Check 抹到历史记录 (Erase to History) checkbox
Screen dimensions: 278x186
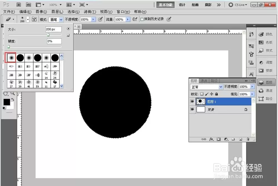click(142, 19)
